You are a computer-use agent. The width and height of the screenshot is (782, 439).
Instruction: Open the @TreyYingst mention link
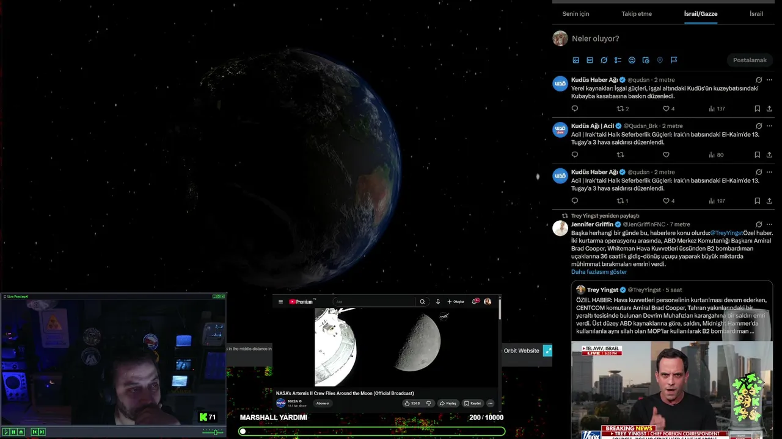point(726,233)
